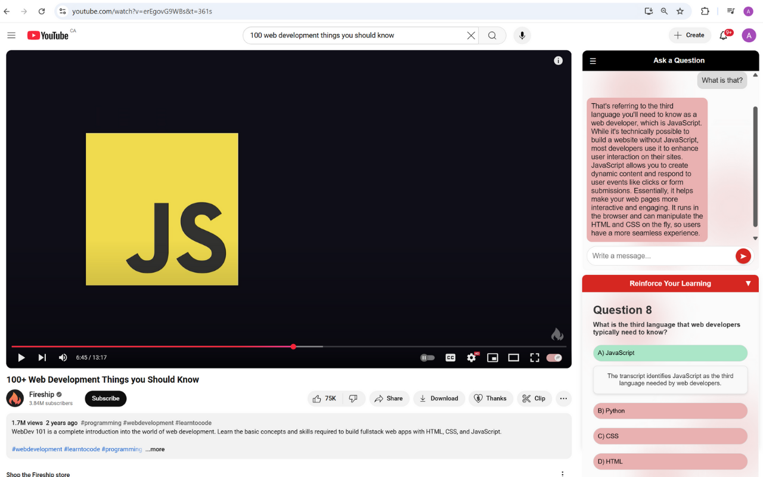Click the install app icon in address bar

pyautogui.click(x=649, y=11)
